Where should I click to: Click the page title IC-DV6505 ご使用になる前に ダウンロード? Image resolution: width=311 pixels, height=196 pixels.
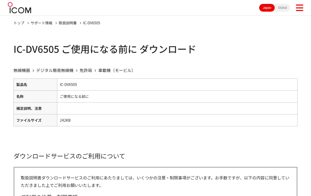pos(104,49)
